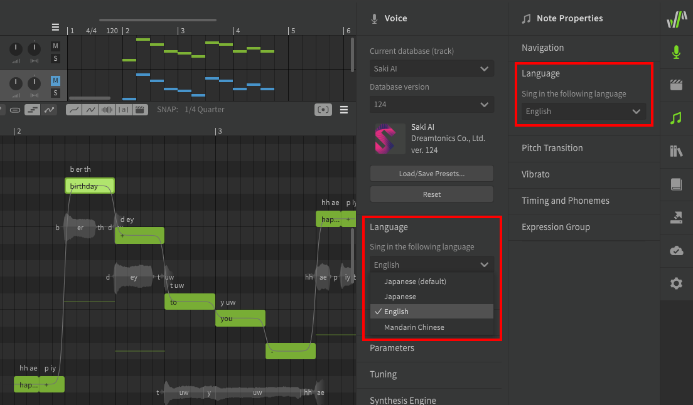
Task: Open the License and Updates cloud icon
Action: (x=676, y=251)
